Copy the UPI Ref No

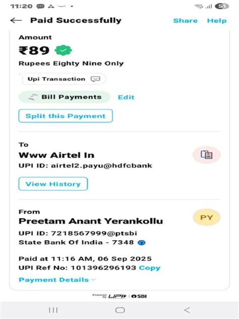point(150,268)
